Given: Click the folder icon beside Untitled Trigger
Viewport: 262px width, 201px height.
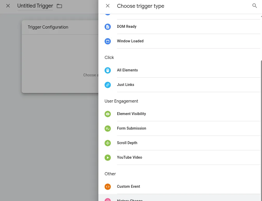Looking at the screenshot, I should (59, 6).
